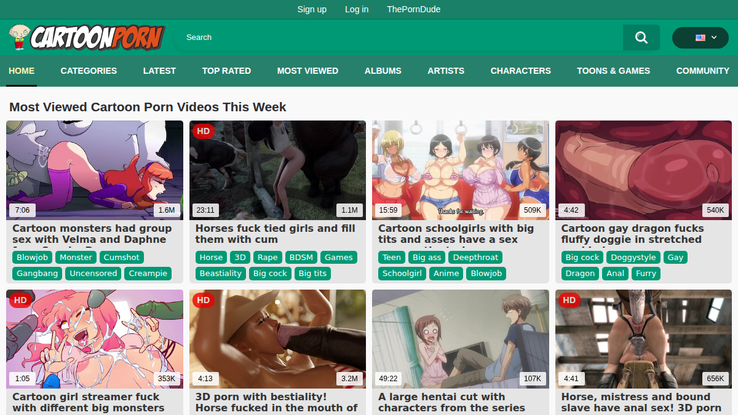Open the ARTISTS section
Screen dimensions: 738x415
coord(446,71)
